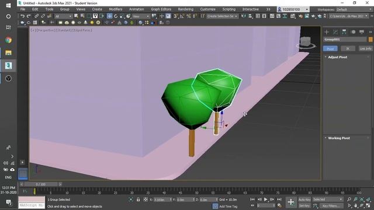Open the Workspaces Default dropdown
374x210 pixels.
pos(354,9)
